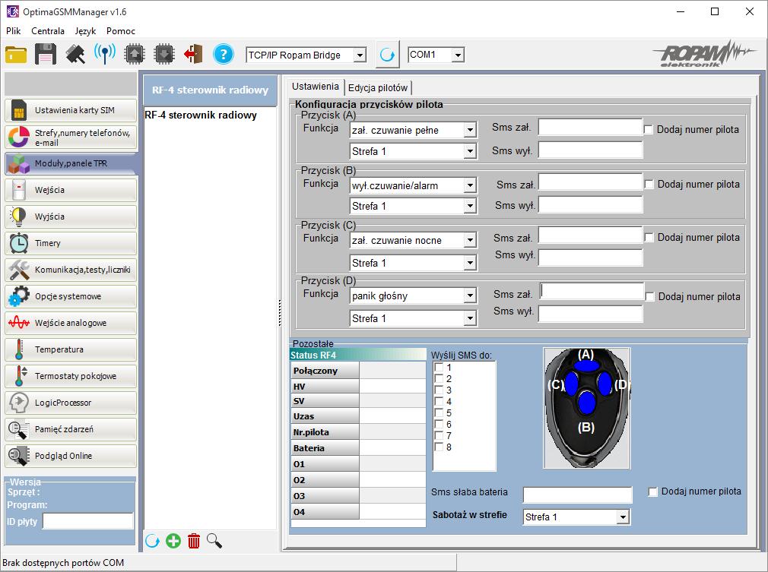Open Przycisk (C) Funkcja dropdown
Viewport: 768px width, 572px height.
coord(470,240)
